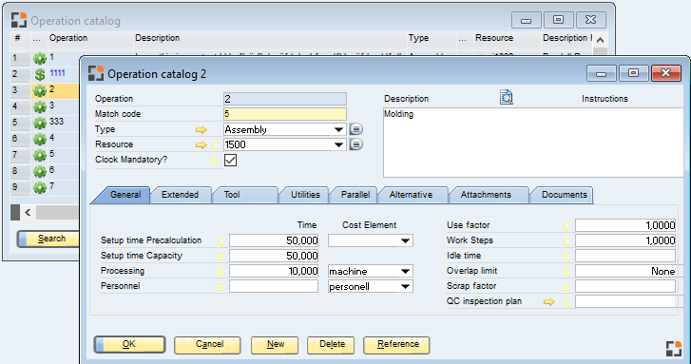Click QC inspection plan arrow link
This screenshot has width=691, height=364.
[x=549, y=302]
